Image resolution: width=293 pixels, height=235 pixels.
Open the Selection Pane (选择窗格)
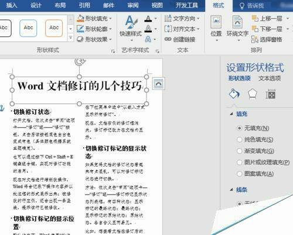coord(267,39)
